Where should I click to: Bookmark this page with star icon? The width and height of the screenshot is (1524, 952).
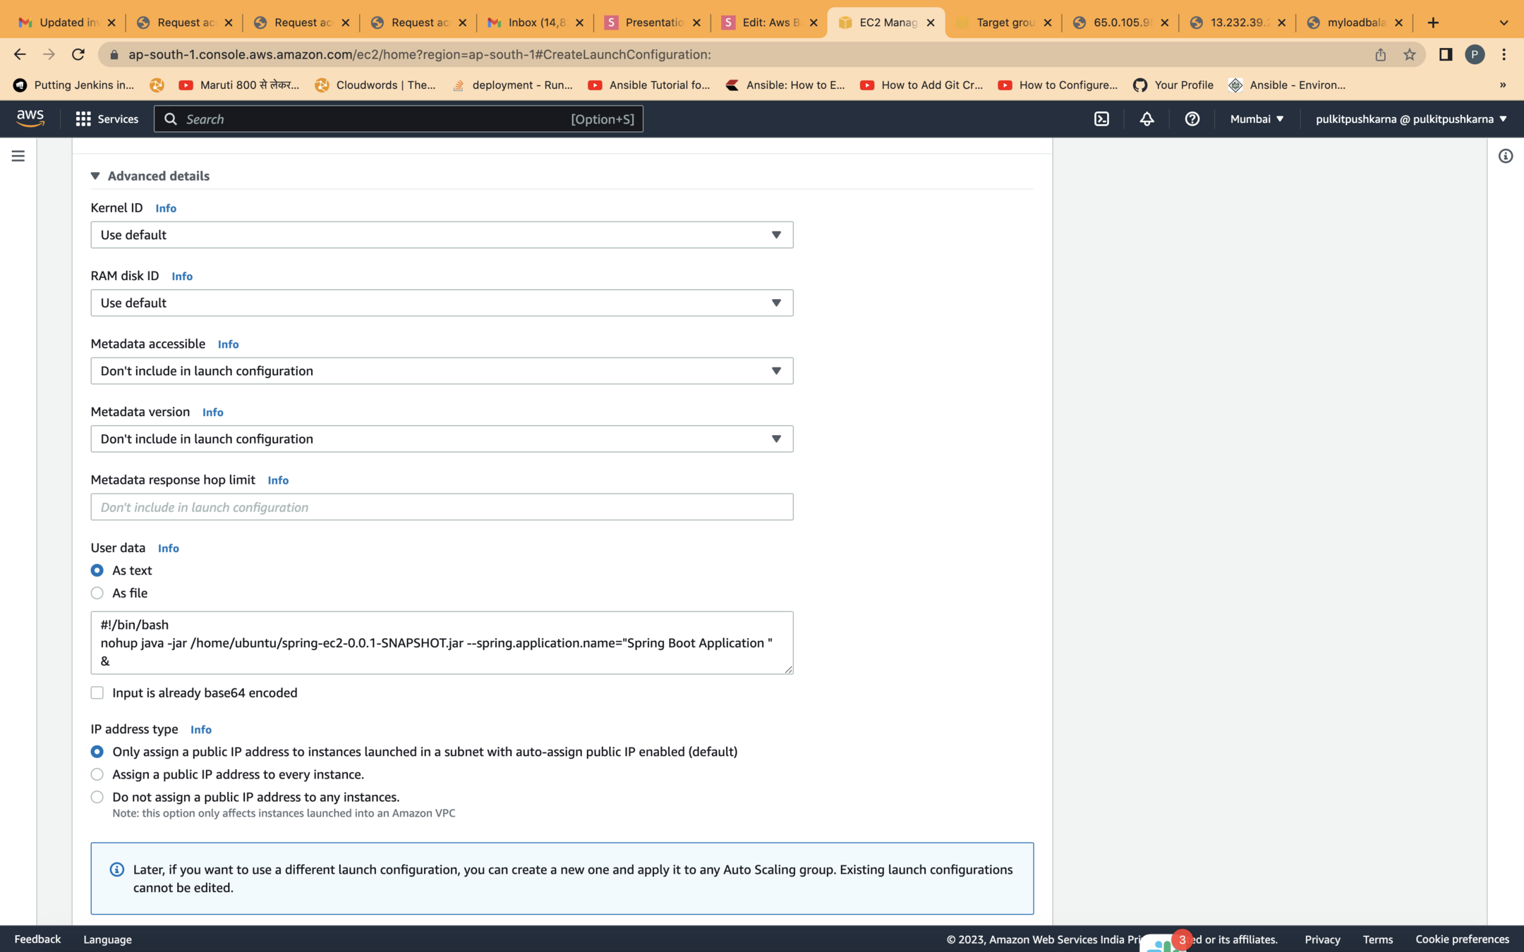1409,54
